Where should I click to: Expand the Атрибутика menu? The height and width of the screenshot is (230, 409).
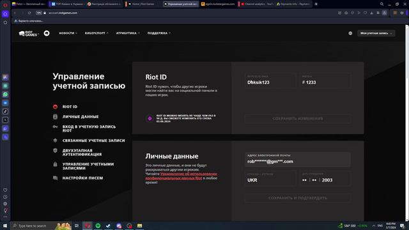(128, 33)
